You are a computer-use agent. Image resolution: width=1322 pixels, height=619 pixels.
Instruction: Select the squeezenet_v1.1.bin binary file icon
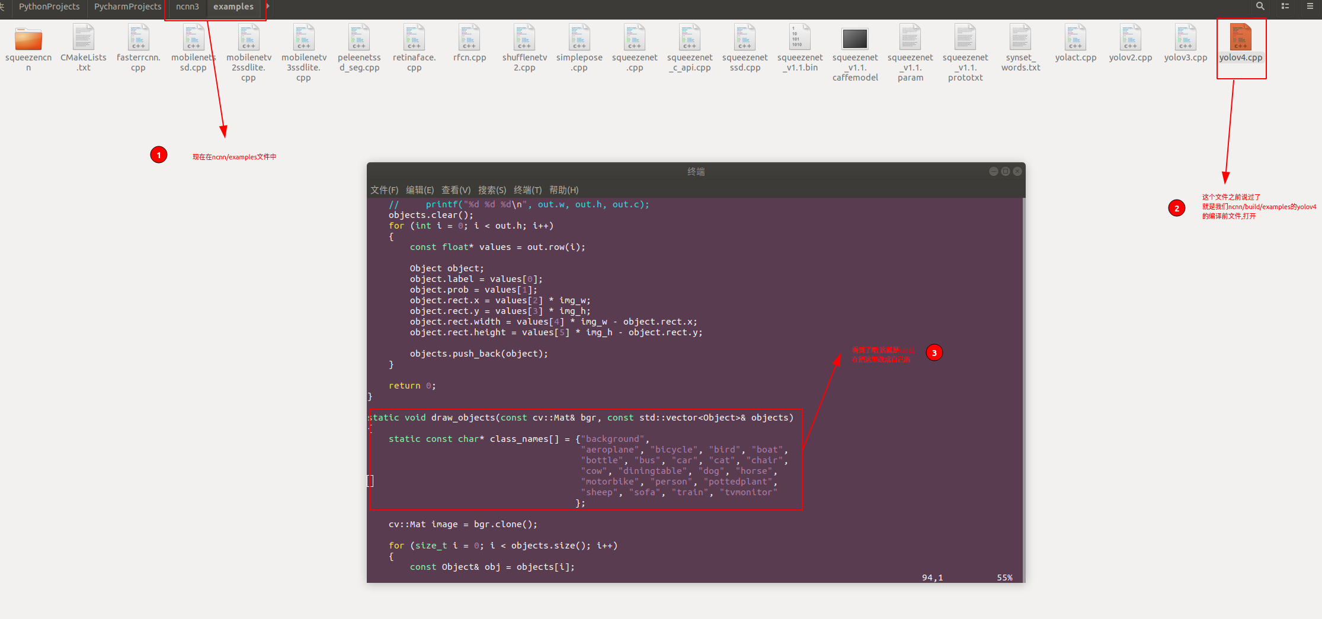pos(800,37)
